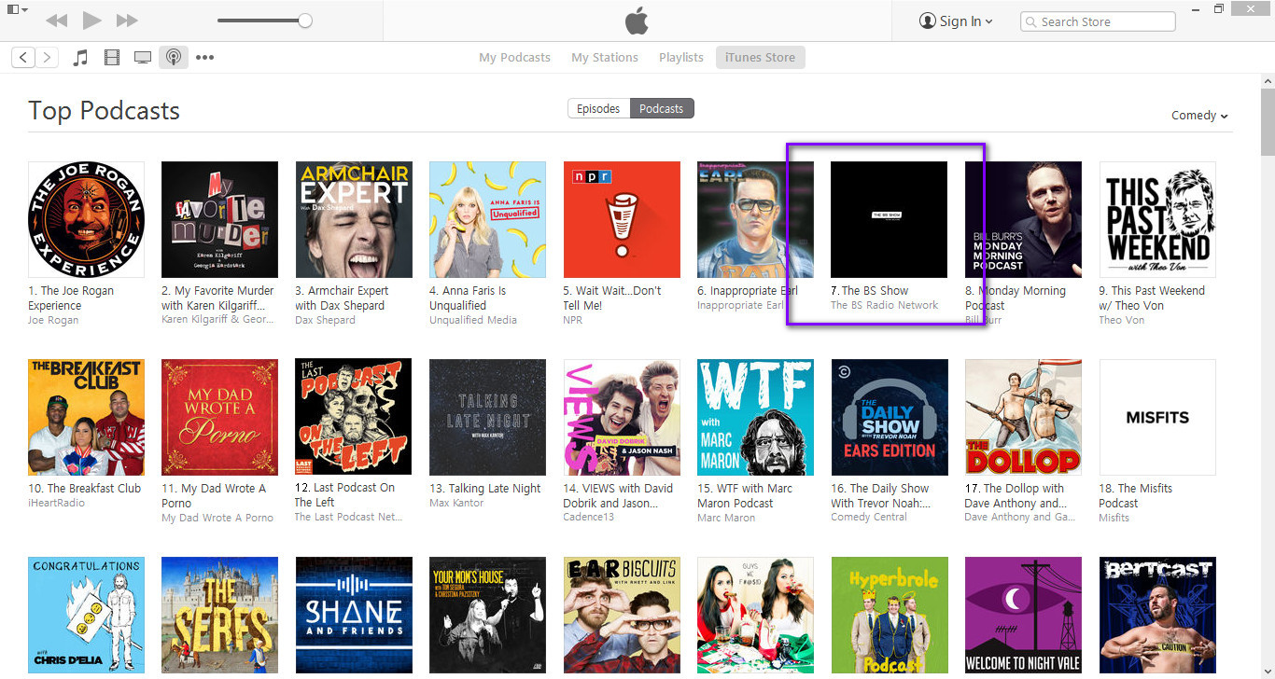This screenshot has height=679, width=1275.
Task: Go forward using the forward arrow
Action: pyautogui.click(x=47, y=57)
